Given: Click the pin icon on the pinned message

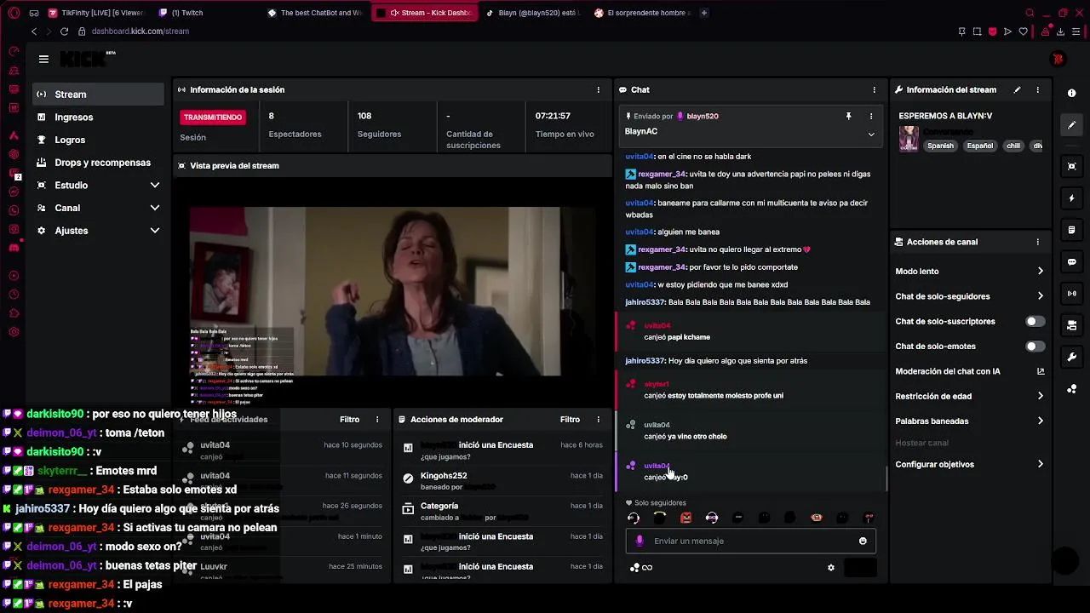Looking at the screenshot, I should coord(848,116).
